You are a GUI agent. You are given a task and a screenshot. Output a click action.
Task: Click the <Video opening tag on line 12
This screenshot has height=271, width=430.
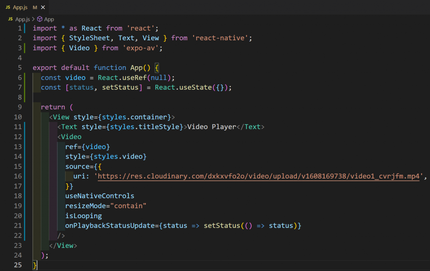[x=69, y=137]
